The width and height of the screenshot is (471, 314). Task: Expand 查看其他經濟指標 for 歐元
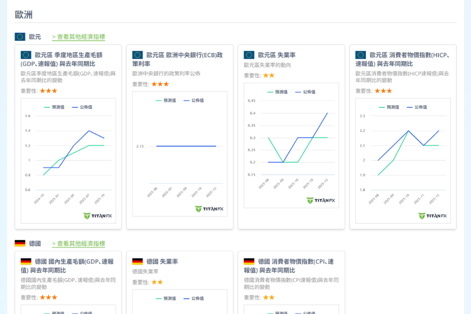(78, 37)
